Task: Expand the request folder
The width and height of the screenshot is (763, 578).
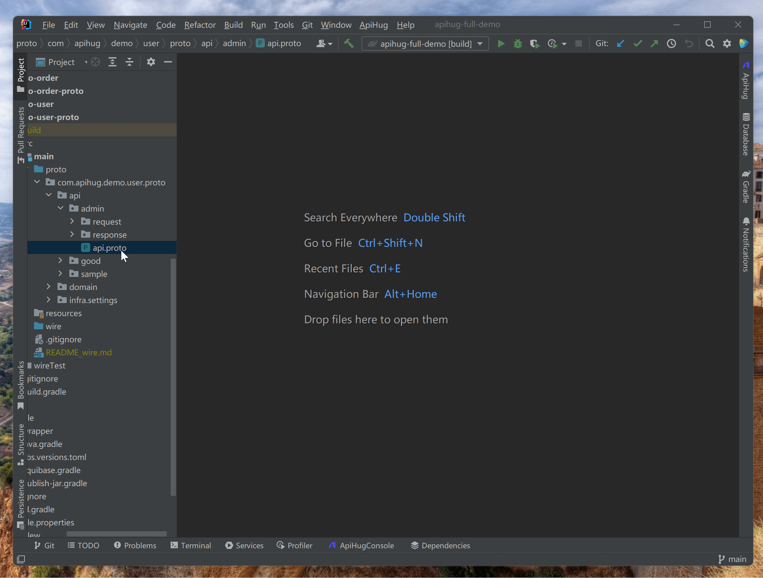Action: point(72,221)
